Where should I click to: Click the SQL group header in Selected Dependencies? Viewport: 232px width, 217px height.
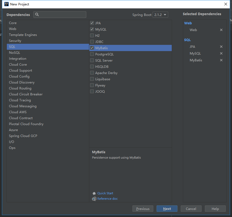[187, 40]
